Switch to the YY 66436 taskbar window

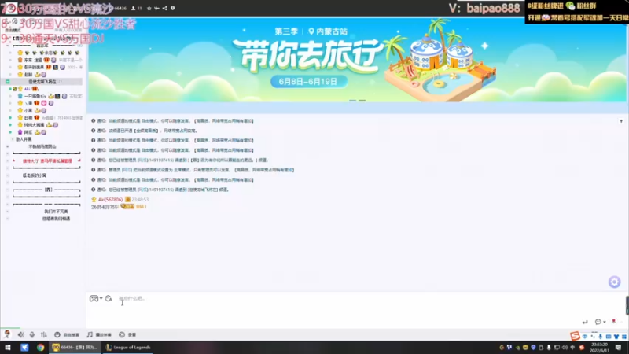click(75, 348)
